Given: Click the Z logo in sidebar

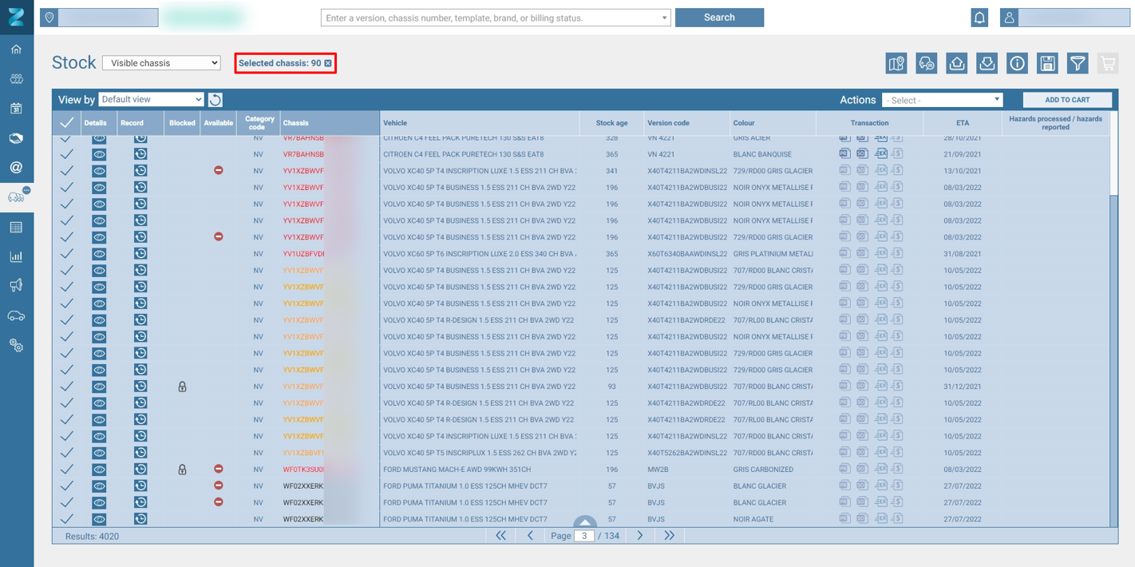Looking at the screenshot, I should point(16,17).
